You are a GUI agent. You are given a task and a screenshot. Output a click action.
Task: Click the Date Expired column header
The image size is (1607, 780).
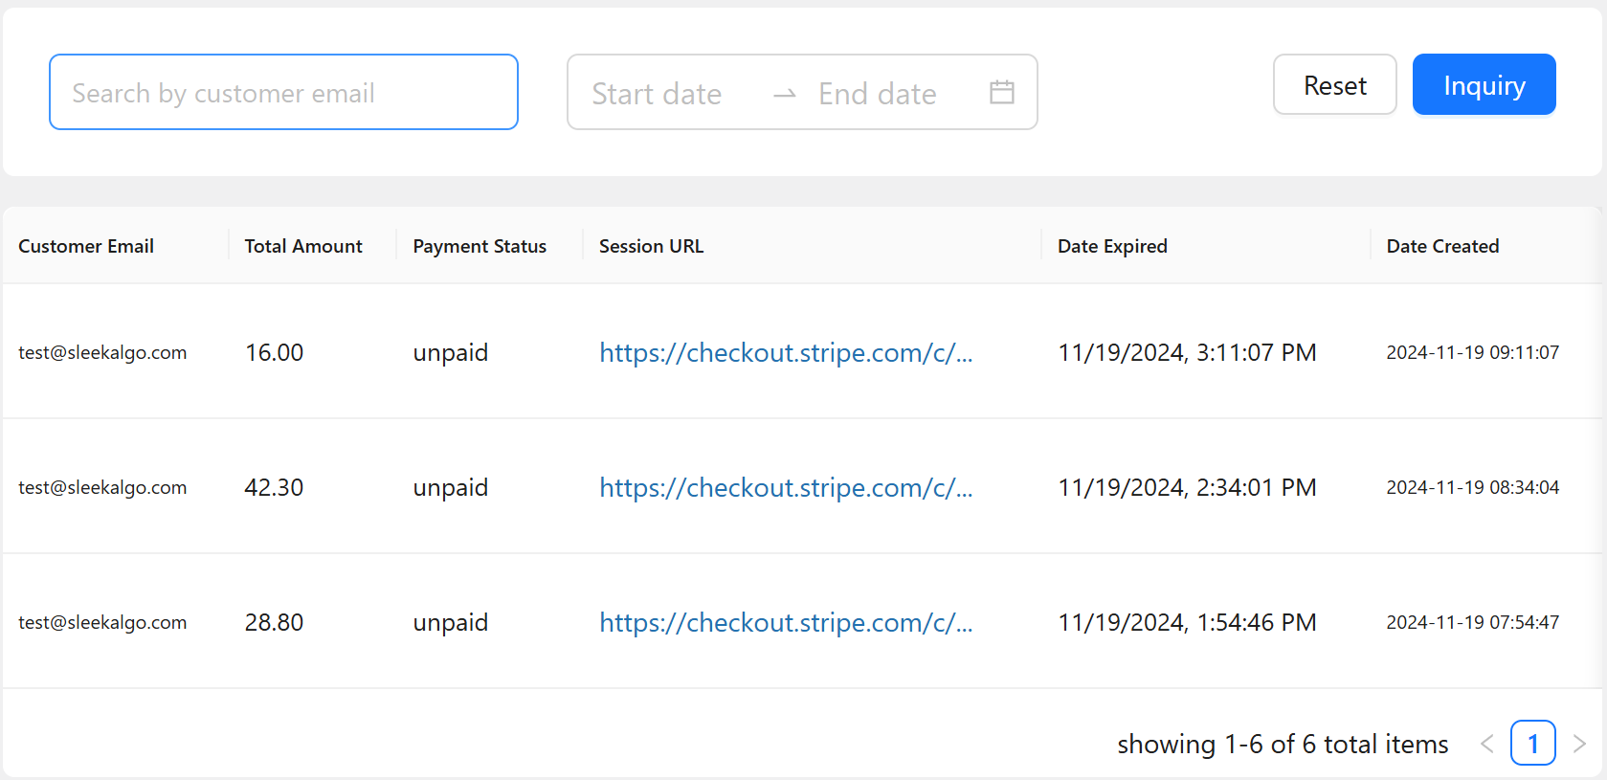pos(1112,246)
